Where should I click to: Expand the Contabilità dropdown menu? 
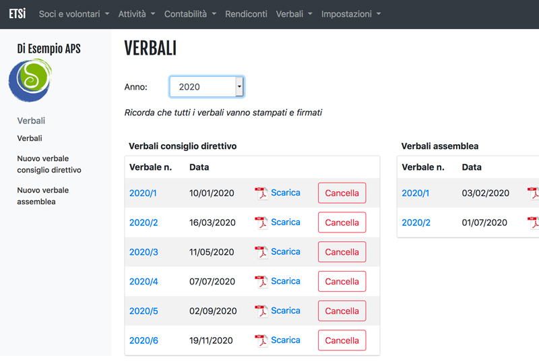pos(190,14)
